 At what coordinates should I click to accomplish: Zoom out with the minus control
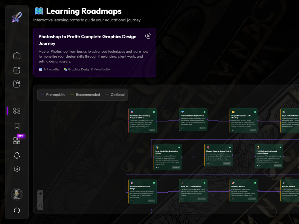pos(40,200)
